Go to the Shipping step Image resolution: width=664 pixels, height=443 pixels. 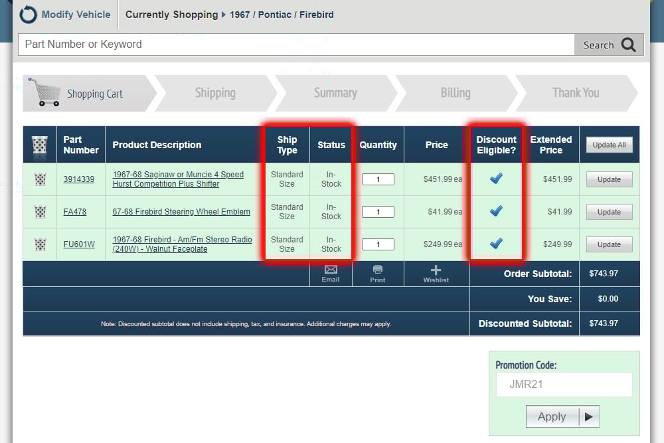(x=215, y=93)
